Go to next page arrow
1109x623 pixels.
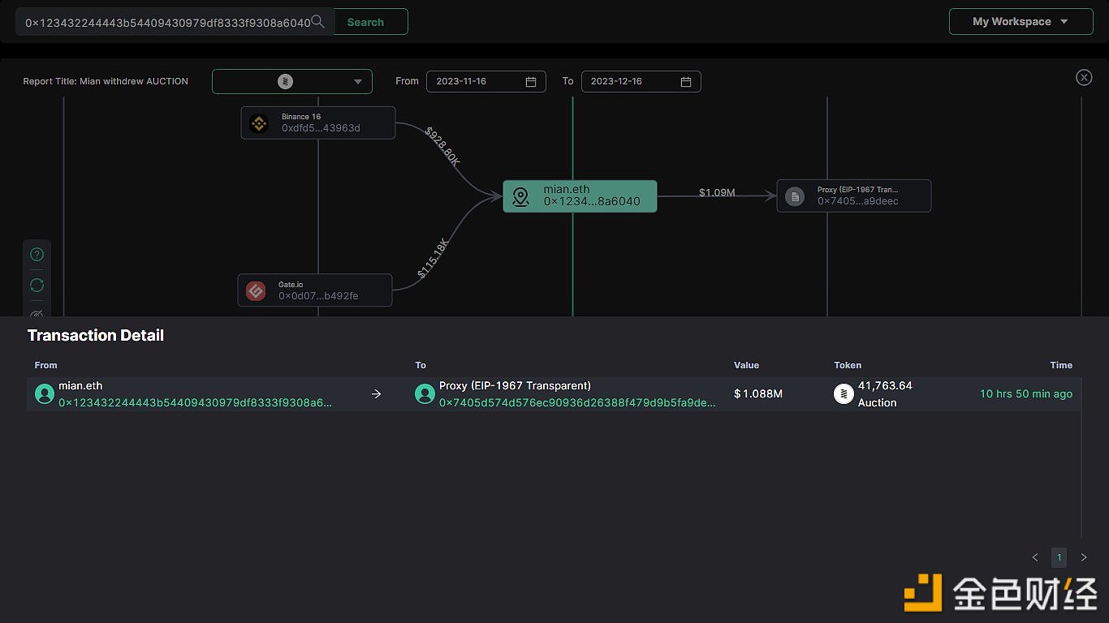click(1083, 557)
